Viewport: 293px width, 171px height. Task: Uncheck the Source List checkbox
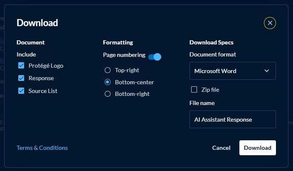21,91
